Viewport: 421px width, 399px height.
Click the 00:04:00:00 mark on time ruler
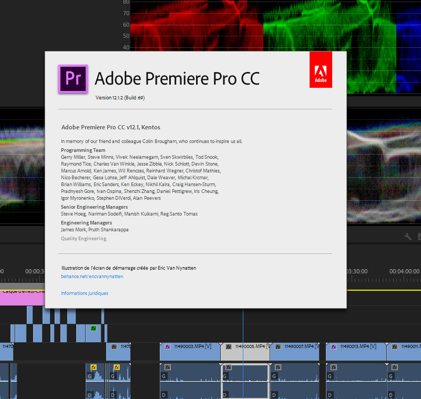coord(404,271)
